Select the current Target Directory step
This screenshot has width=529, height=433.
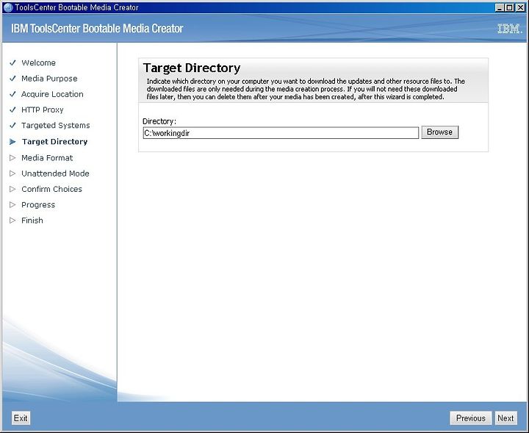[x=54, y=141]
